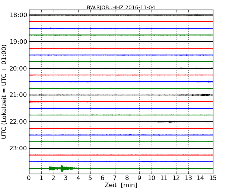242x193 pixels.
Task: Select x-axis tick label 1
Action: (41, 178)
